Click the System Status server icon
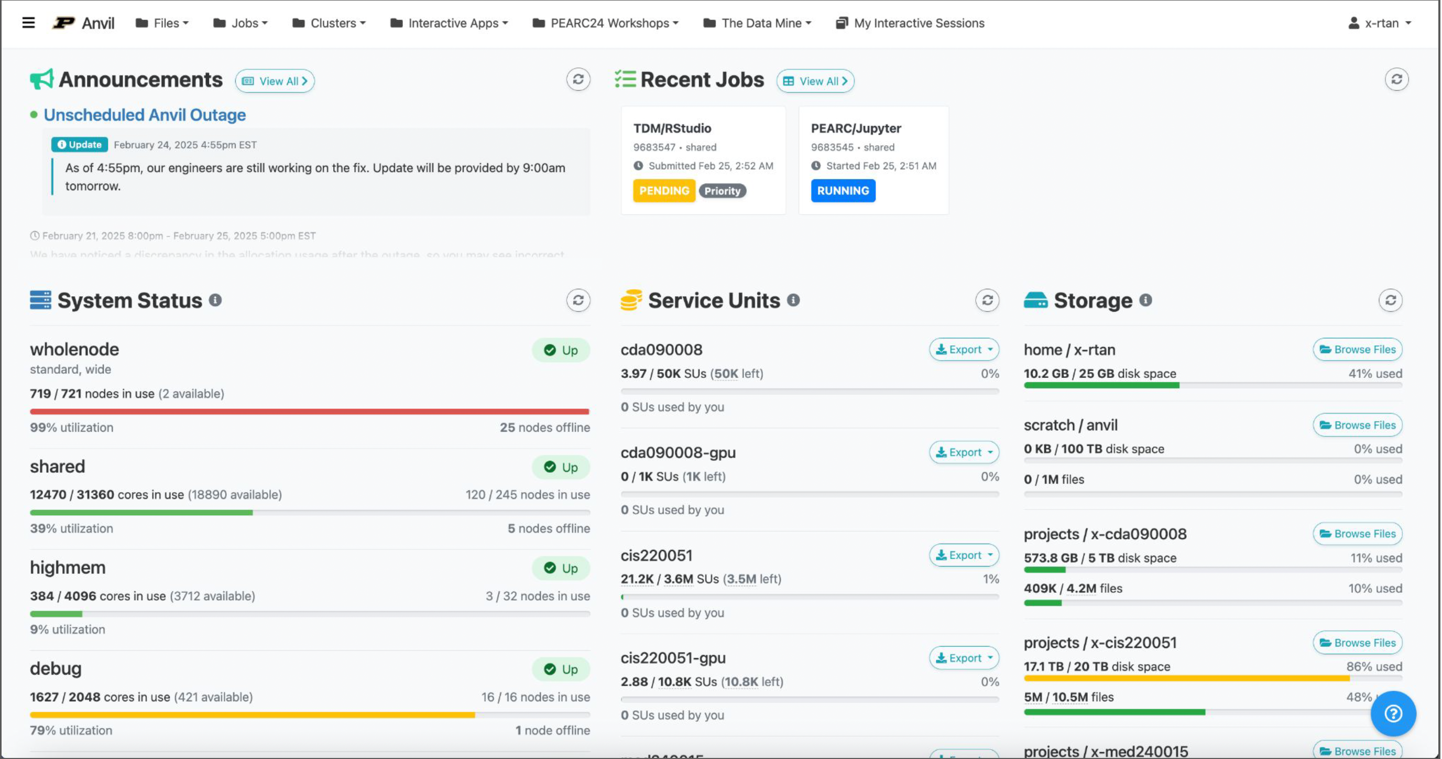 pos(40,300)
